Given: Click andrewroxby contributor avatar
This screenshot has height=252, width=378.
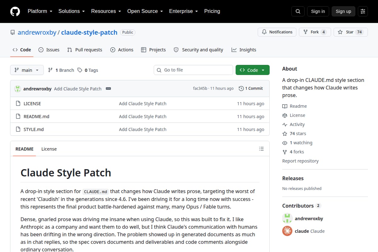Looking at the screenshot, I should pos(287,218).
